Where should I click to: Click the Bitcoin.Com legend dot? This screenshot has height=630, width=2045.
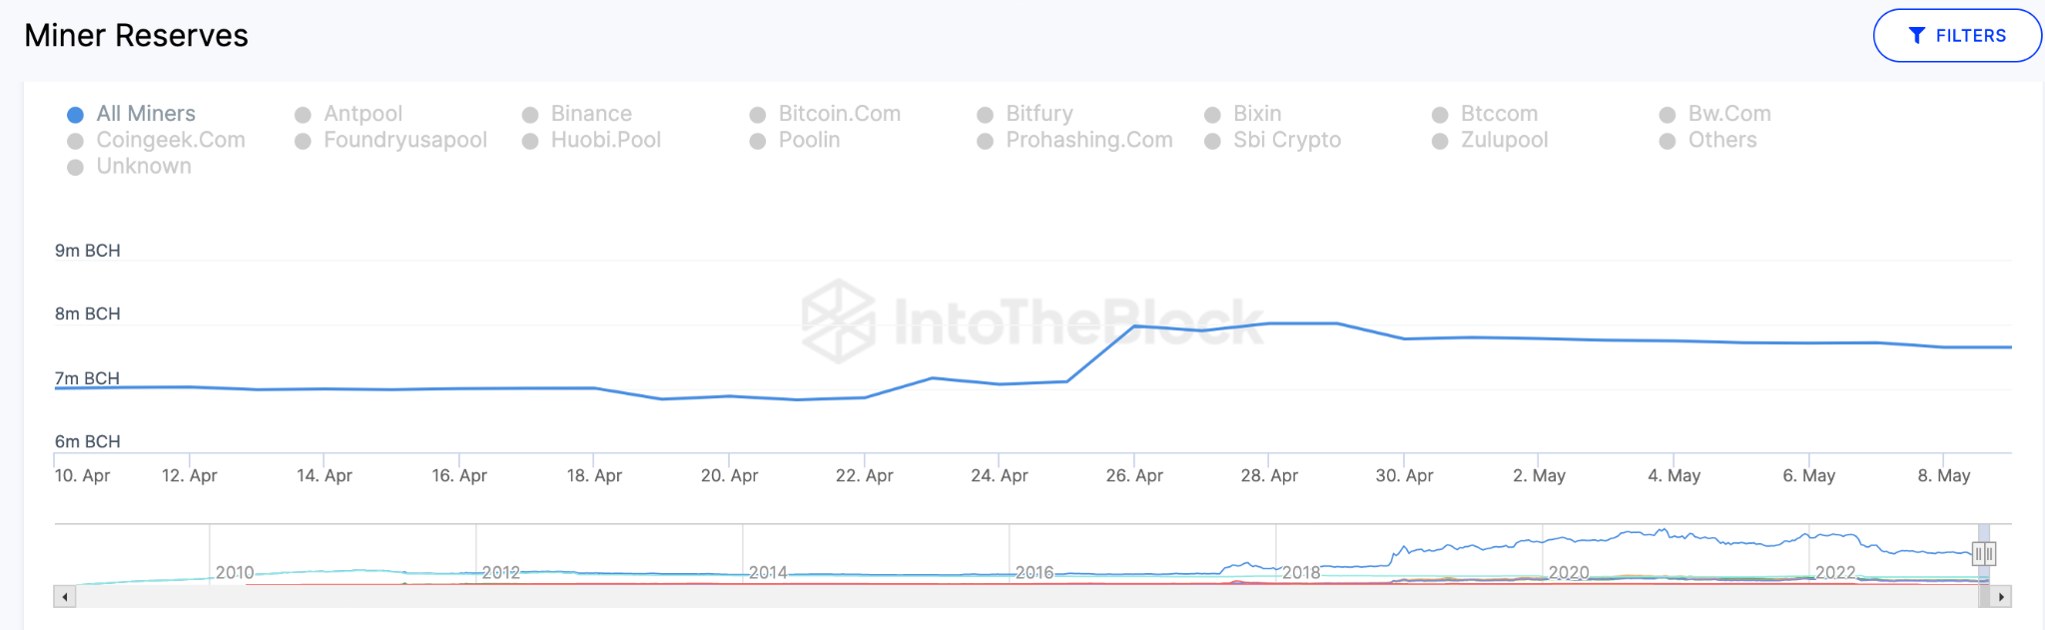[758, 115]
